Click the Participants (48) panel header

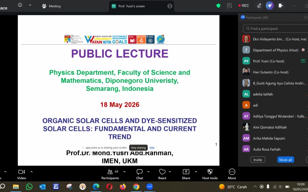(x=257, y=17)
